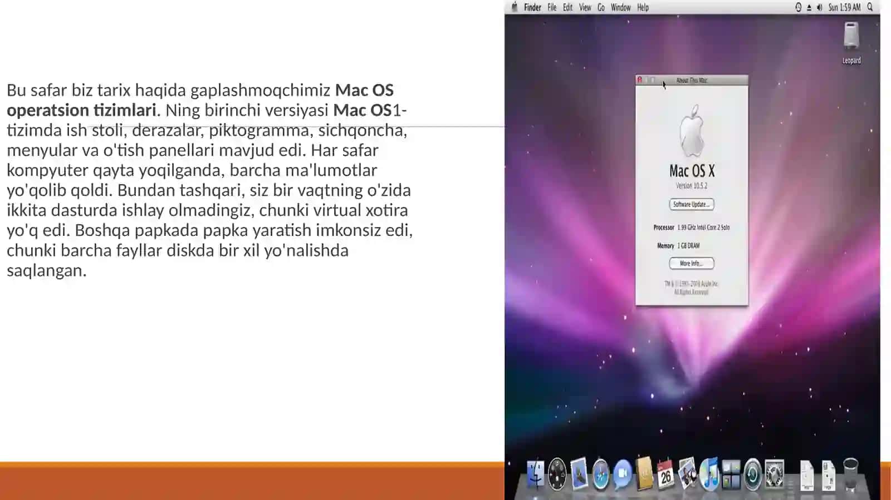Click the Apple logo in About window

[x=692, y=131]
